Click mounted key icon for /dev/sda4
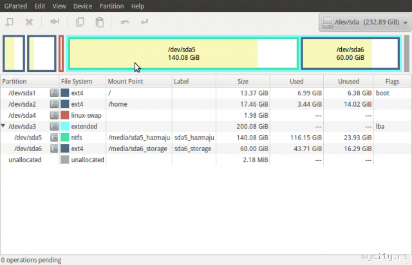 click(x=54, y=115)
